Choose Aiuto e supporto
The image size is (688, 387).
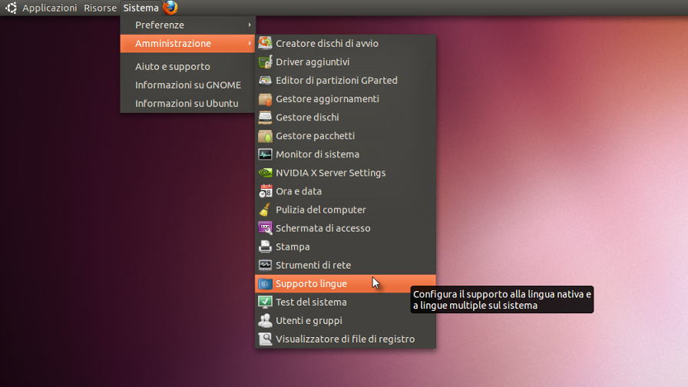click(172, 67)
